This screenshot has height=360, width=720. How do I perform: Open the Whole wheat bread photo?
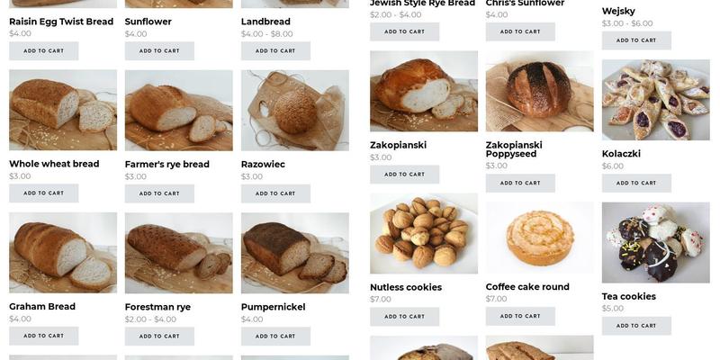[x=63, y=110]
